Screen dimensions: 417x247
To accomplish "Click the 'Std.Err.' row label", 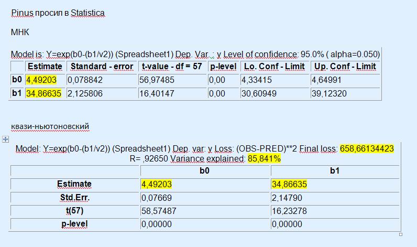I will pyautogui.click(x=75, y=198).
